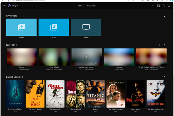Play Canine Intervention episode

point(86,57)
